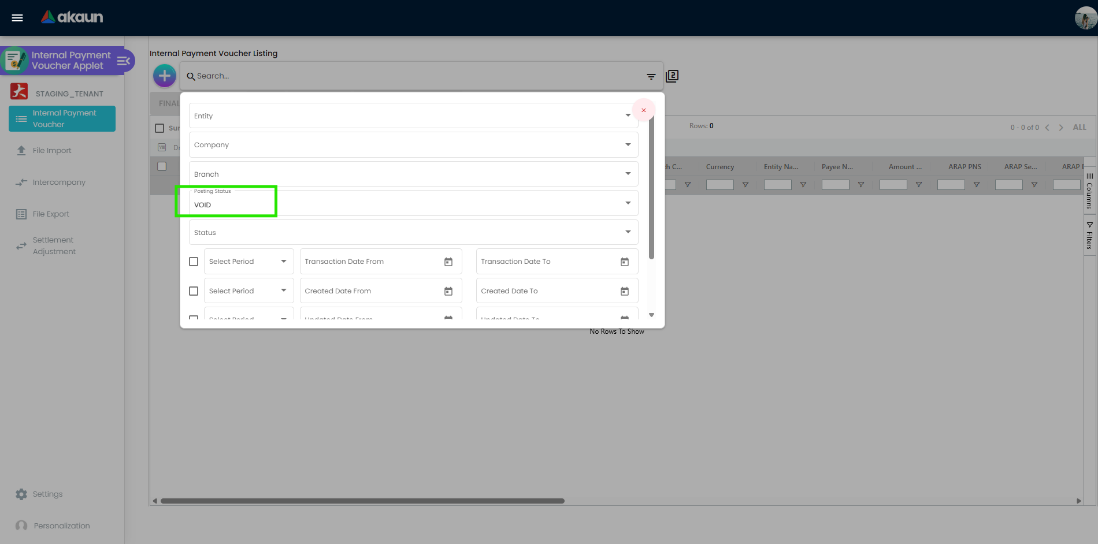Open Created Date To calendar picker
1098x544 pixels.
point(624,291)
